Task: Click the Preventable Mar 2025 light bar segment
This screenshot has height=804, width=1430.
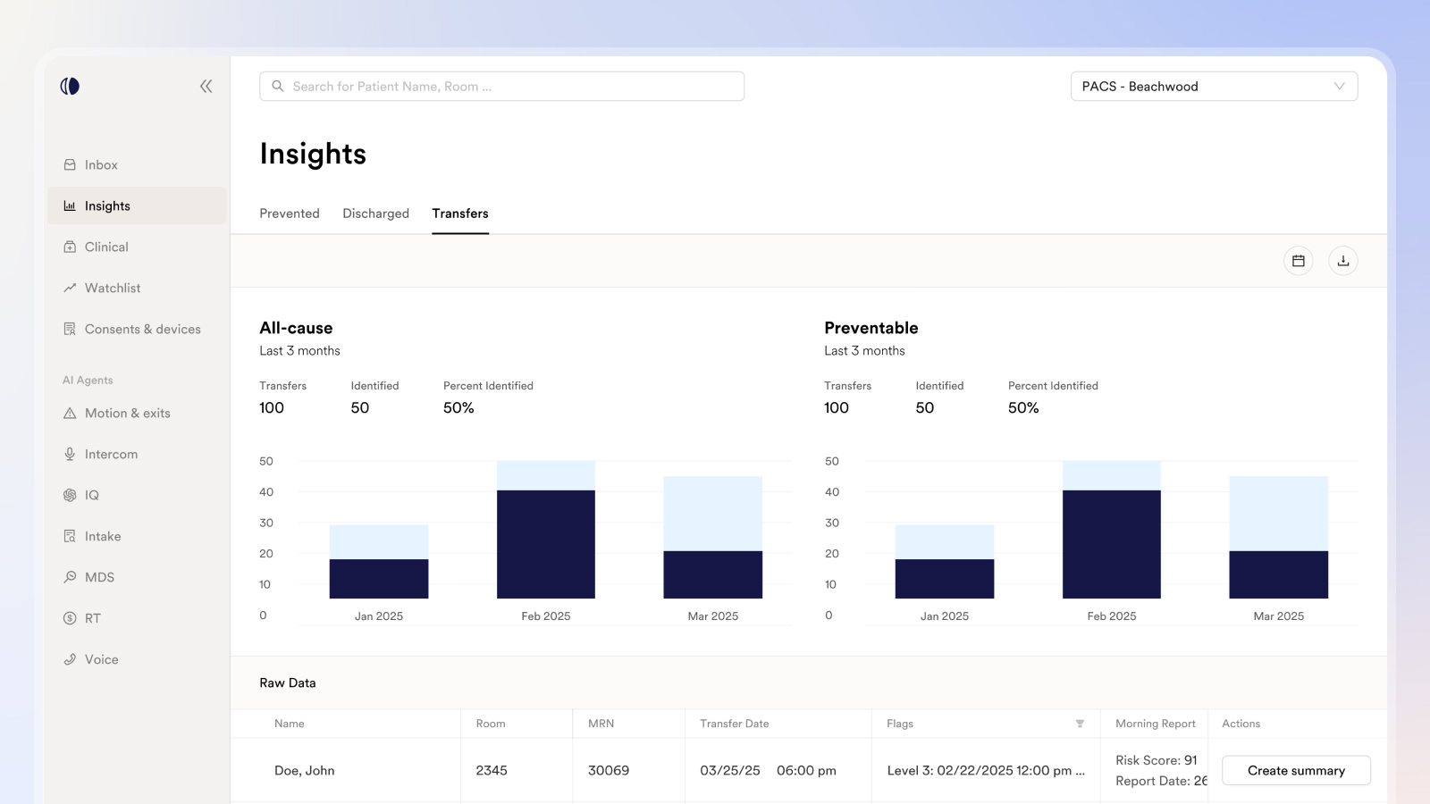Action: tap(1279, 514)
